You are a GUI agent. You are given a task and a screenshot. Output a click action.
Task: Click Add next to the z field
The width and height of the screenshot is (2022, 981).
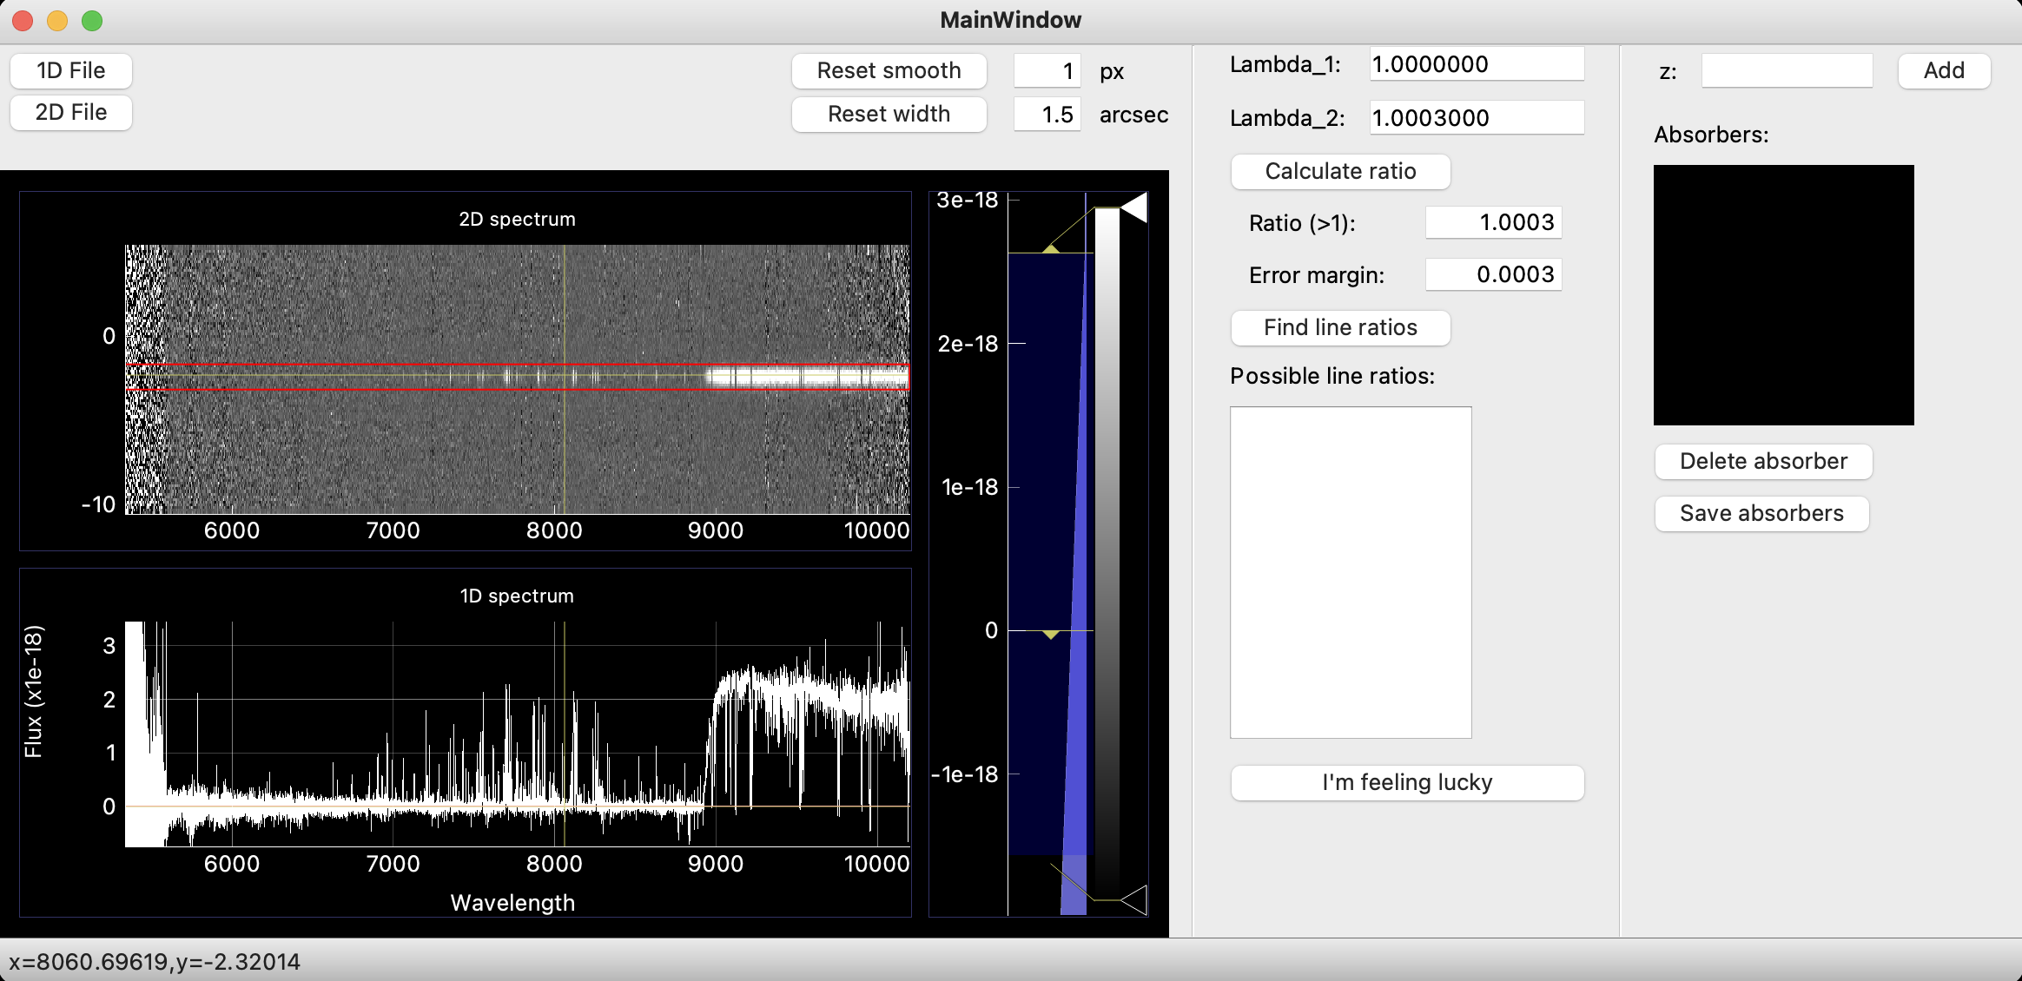[1943, 70]
